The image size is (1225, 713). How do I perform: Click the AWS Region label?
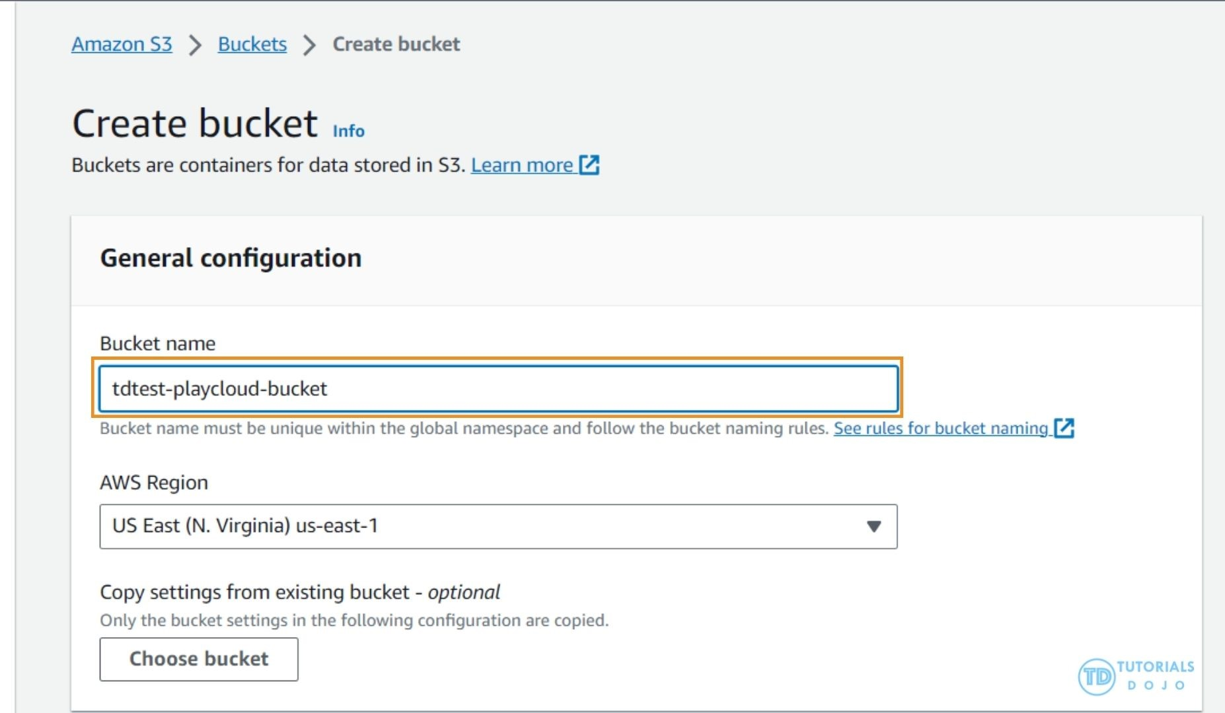[x=153, y=483]
